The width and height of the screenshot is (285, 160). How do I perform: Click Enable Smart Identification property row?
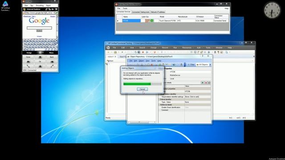pyautogui.click(x=185, y=108)
